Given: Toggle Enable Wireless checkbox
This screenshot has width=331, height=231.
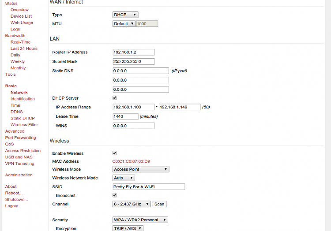Looking at the screenshot, I should point(115,153).
